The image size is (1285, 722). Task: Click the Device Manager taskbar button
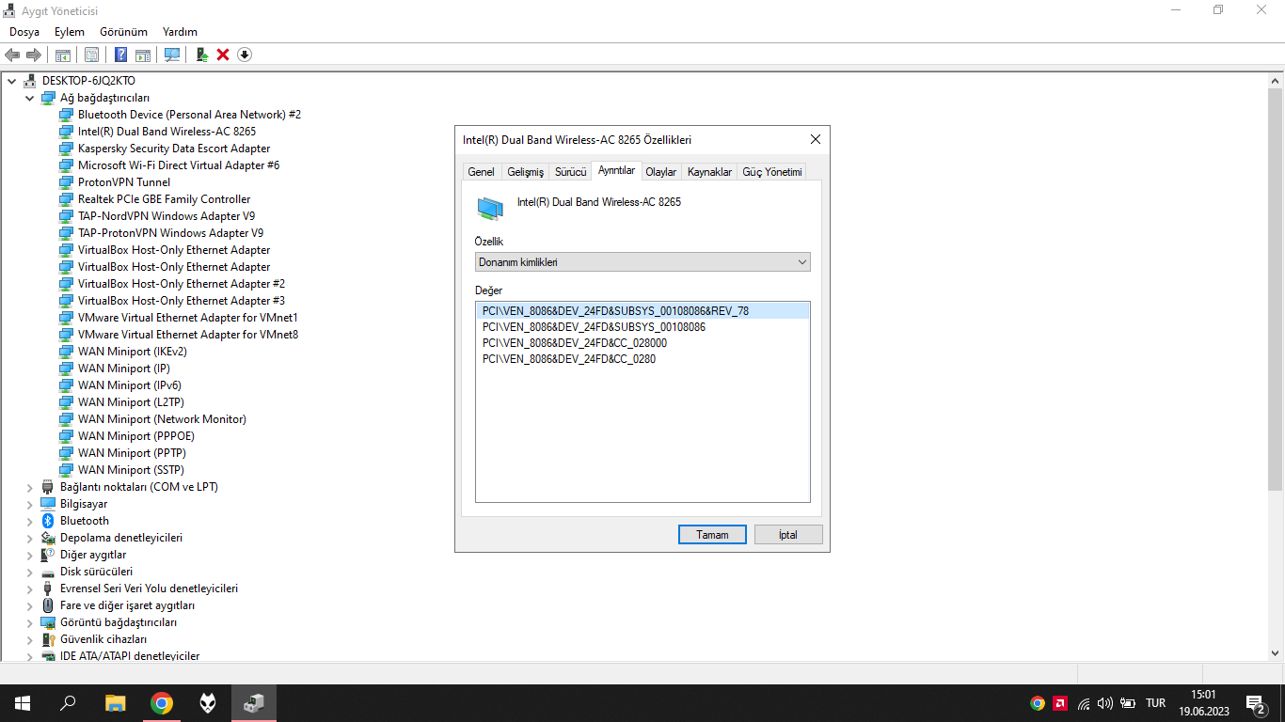click(254, 703)
